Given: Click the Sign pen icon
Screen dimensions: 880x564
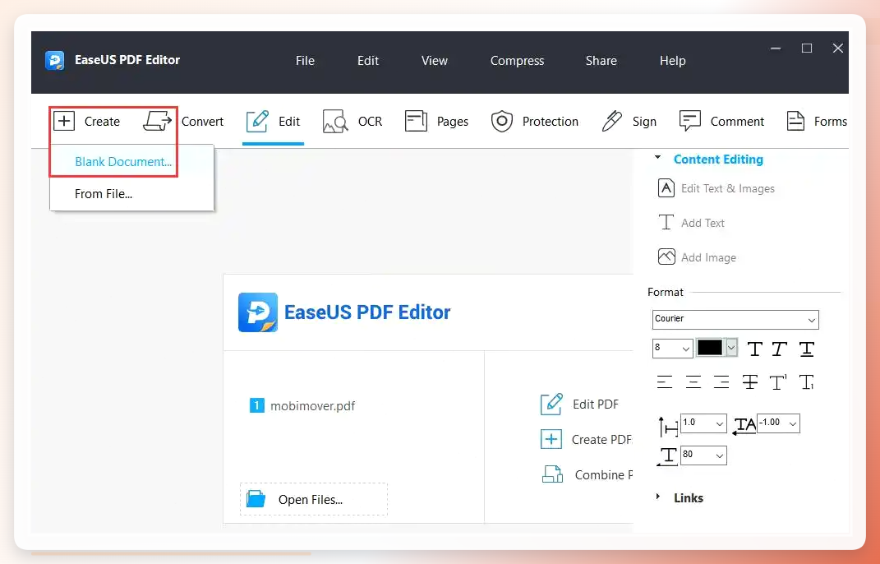Looking at the screenshot, I should [612, 122].
